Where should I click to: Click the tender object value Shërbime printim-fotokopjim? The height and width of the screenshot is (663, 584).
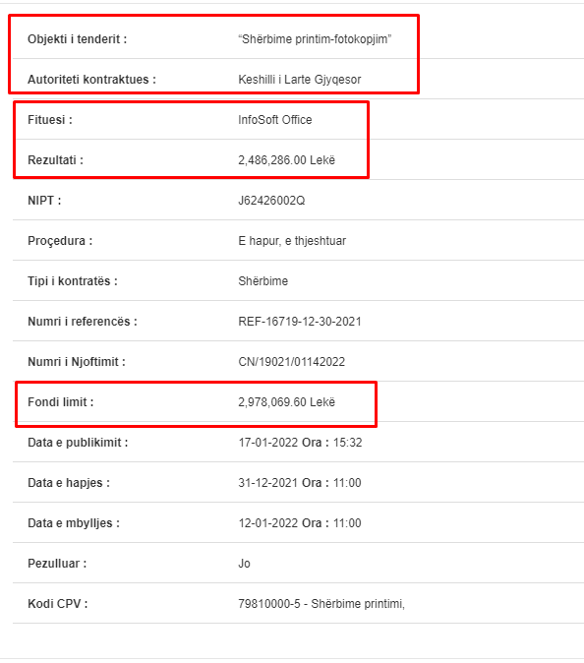[315, 39]
